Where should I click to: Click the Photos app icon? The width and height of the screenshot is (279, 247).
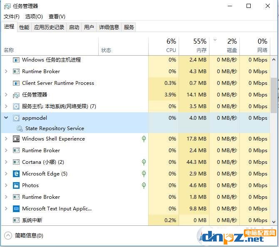click(16, 185)
